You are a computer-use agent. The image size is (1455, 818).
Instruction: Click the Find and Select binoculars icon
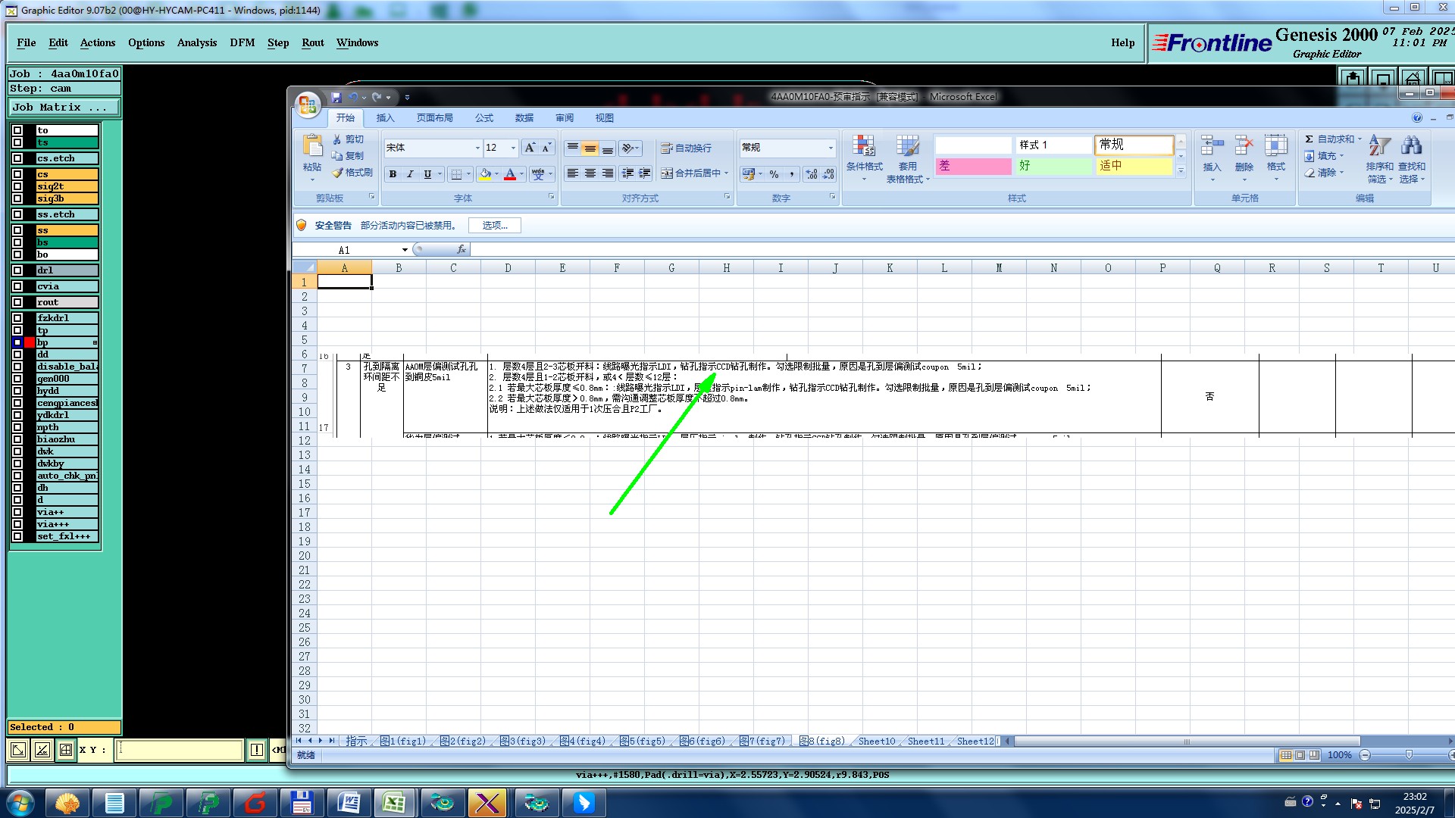1412,145
